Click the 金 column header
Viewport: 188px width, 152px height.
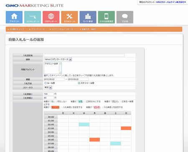[105, 113]
